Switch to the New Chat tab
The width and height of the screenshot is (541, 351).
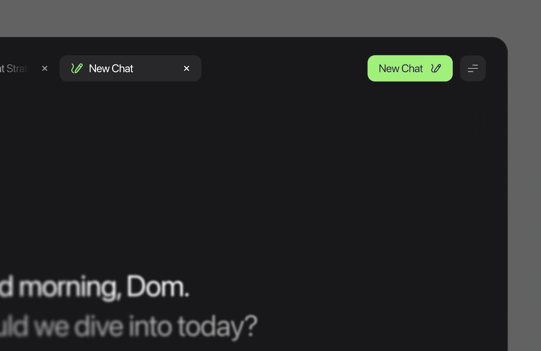tap(130, 68)
